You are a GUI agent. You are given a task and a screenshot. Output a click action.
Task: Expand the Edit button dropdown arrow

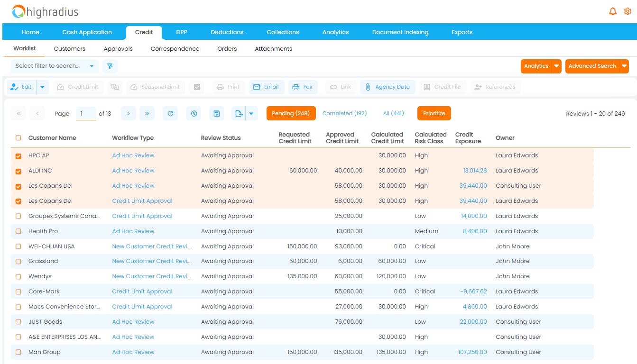pos(42,87)
